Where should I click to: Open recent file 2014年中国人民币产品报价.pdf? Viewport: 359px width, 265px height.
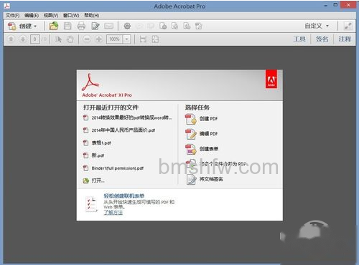click(123, 130)
